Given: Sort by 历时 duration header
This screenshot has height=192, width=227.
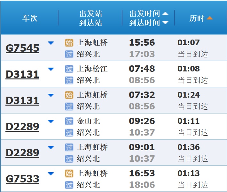Looking at the screenshot, I should (x=201, y=18).
